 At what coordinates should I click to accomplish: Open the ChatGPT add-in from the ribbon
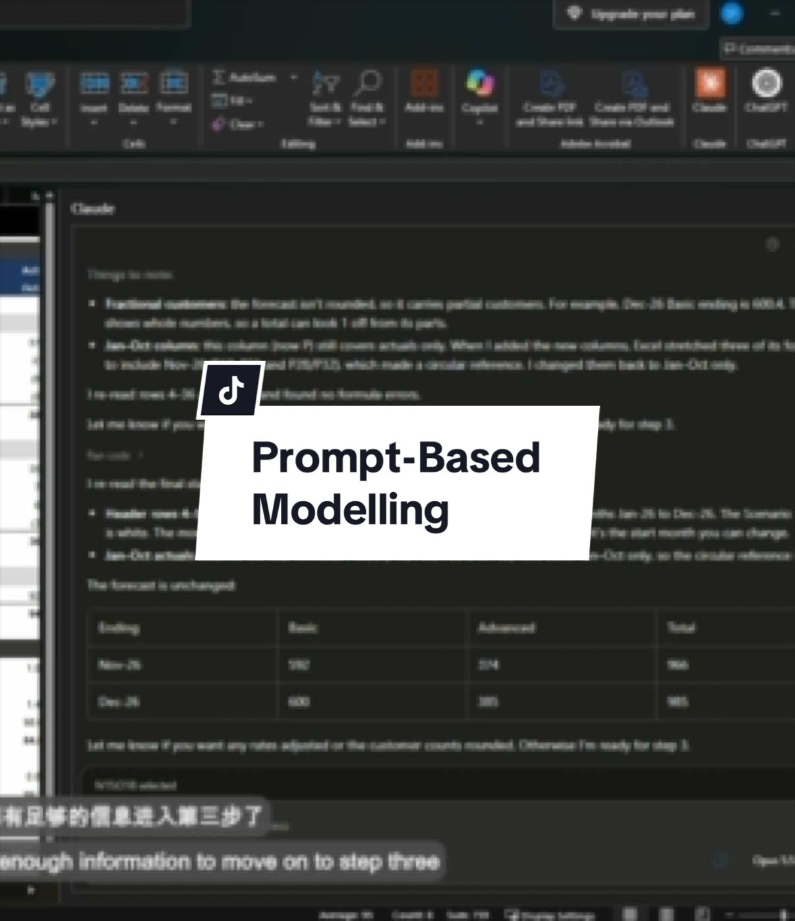coord(766,91)
